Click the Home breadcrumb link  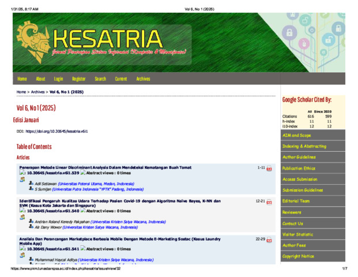coord(21,92)
